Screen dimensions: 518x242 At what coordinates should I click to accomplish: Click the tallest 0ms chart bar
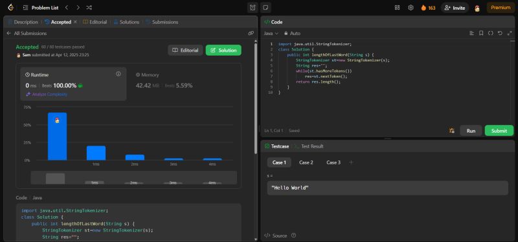(57, 137)
